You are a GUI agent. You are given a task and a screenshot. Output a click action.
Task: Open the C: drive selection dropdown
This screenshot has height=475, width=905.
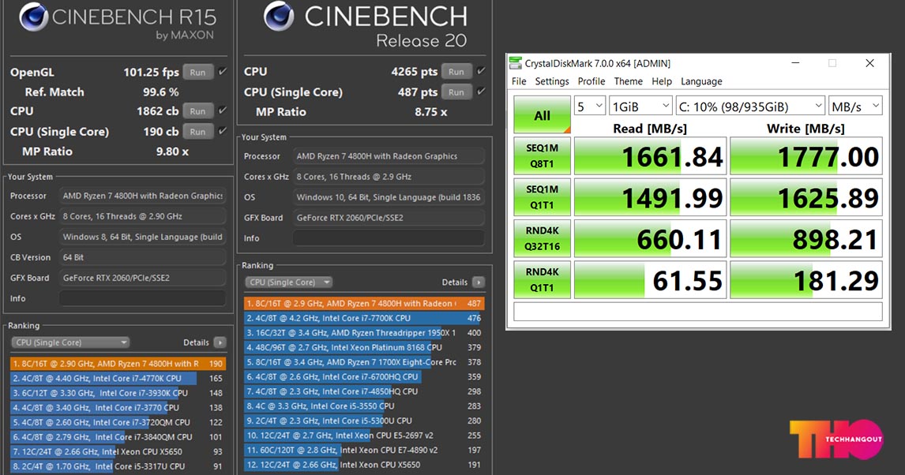tap(750, 106)
